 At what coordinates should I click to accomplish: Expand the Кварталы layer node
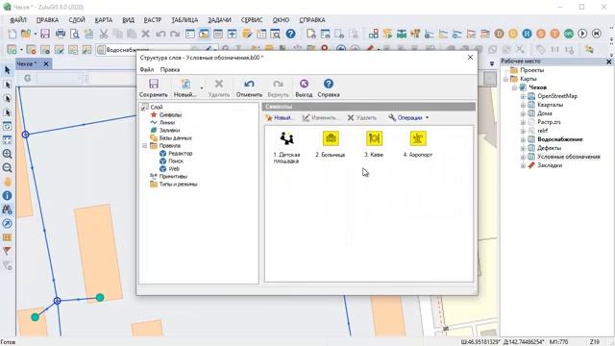(x=523, y=105)
